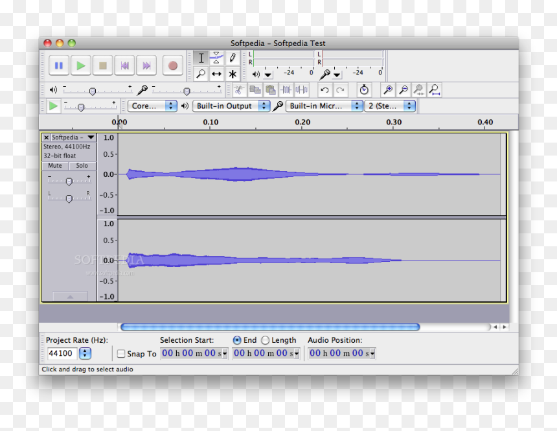Select the Envelope tool
This screenshot has width=557, height=431.
(216, 58)
